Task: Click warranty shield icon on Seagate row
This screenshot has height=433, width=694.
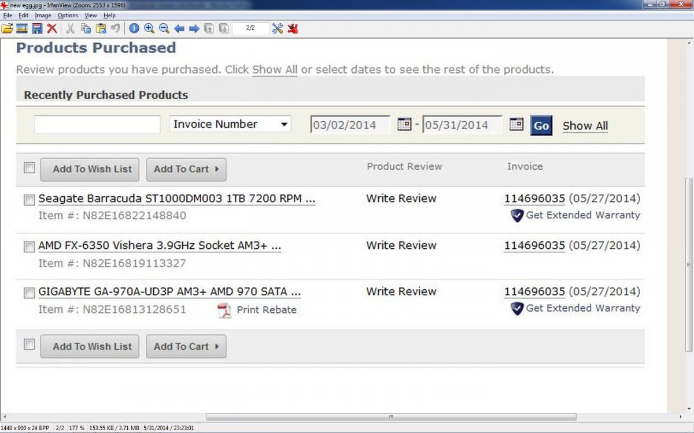Action: (517, 215)
